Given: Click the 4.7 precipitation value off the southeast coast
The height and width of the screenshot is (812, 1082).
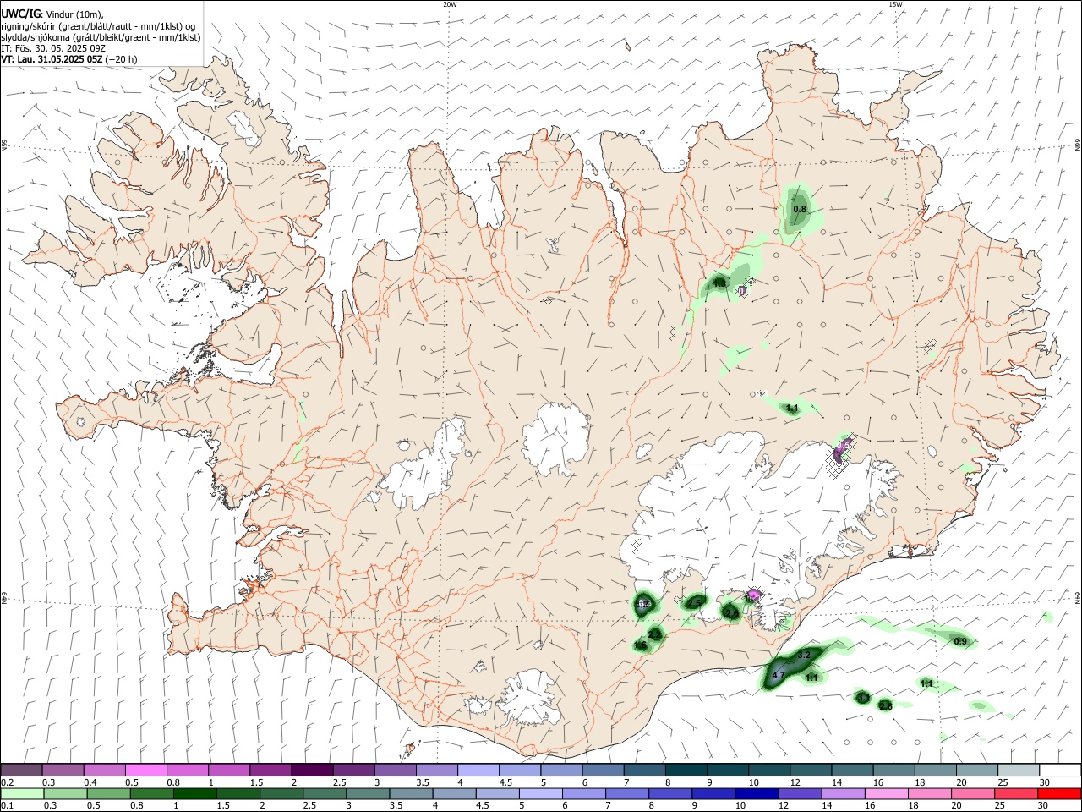Looking at the screenshot, I should click(x=779, y=676).
